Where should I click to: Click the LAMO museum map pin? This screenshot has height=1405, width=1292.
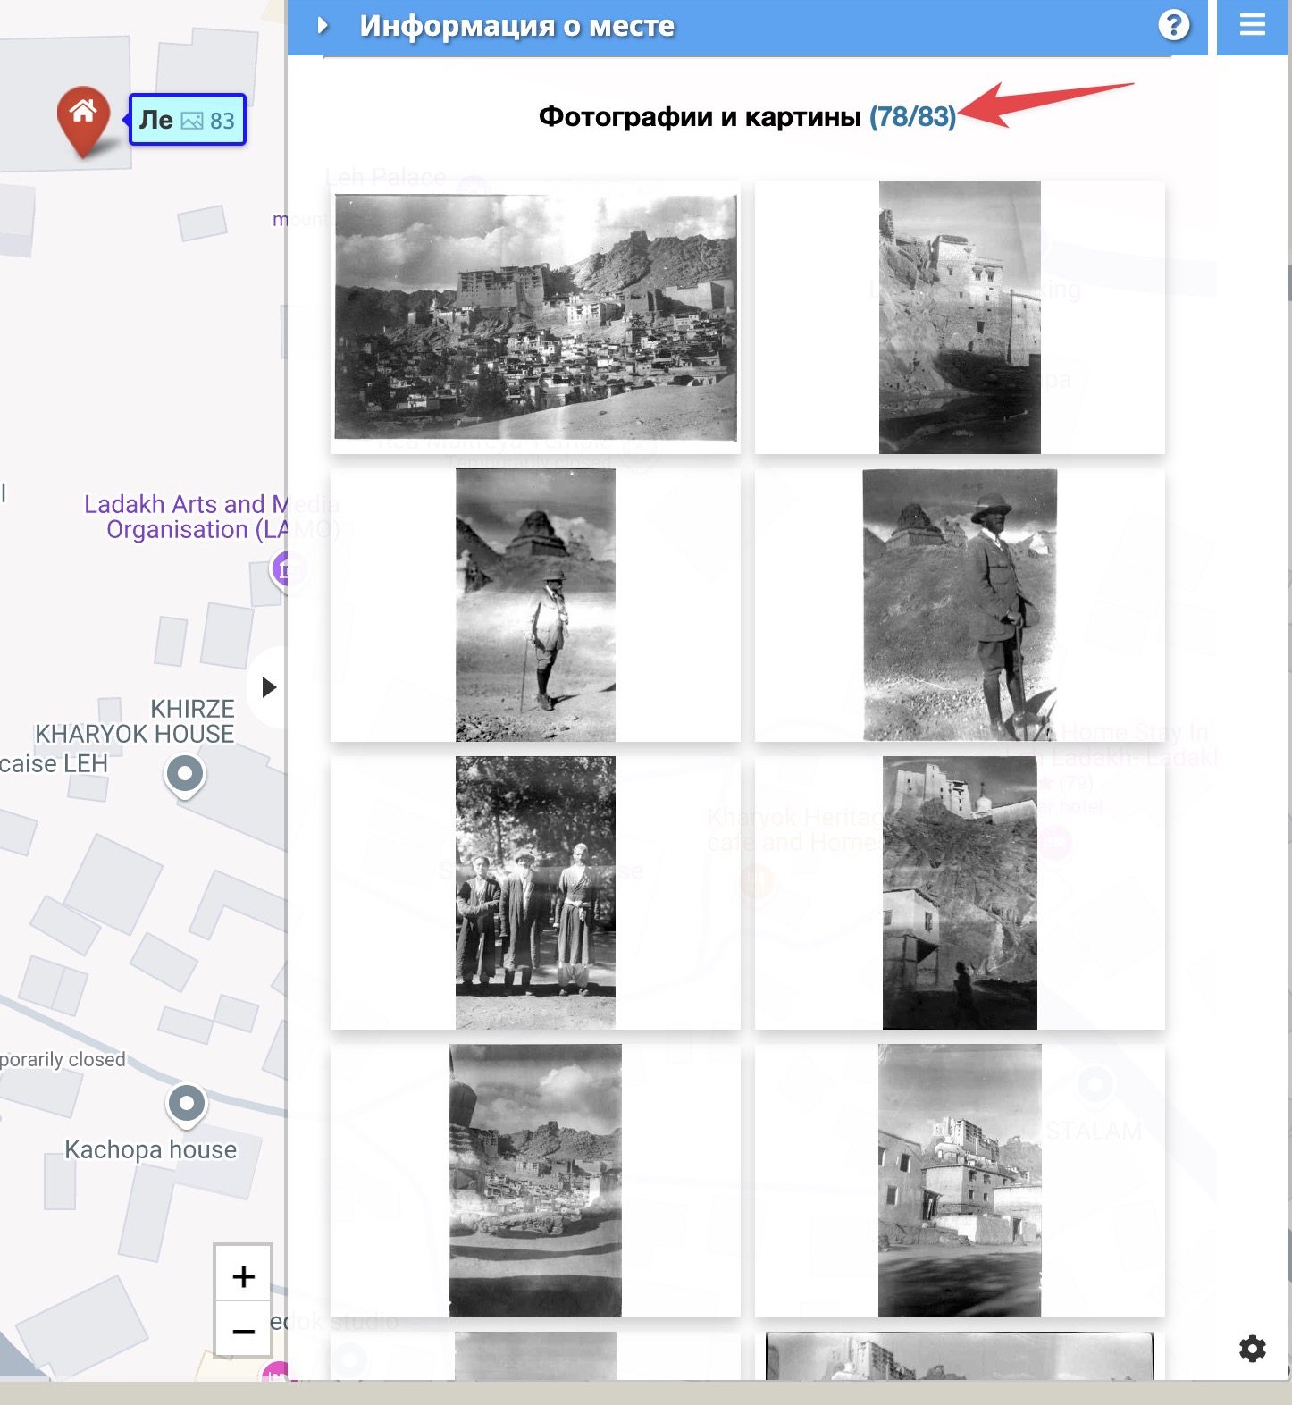point(283,568)
